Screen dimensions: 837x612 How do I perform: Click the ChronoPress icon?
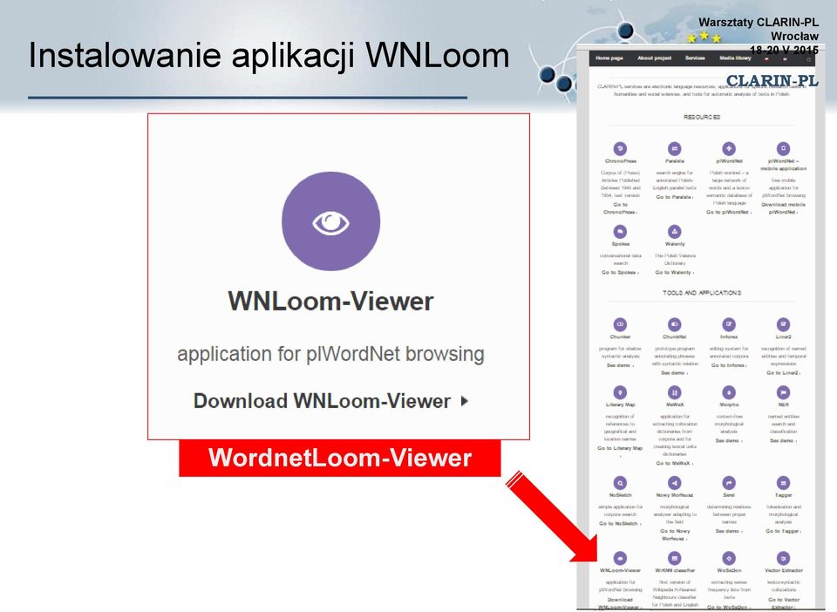click(x=620, y=148)
